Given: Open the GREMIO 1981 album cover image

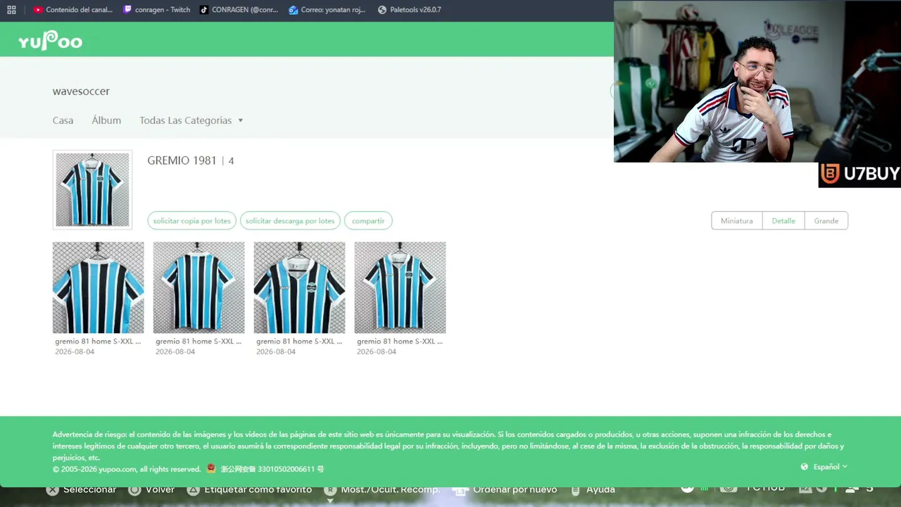Looking at the screenshot, I should 92,189.
